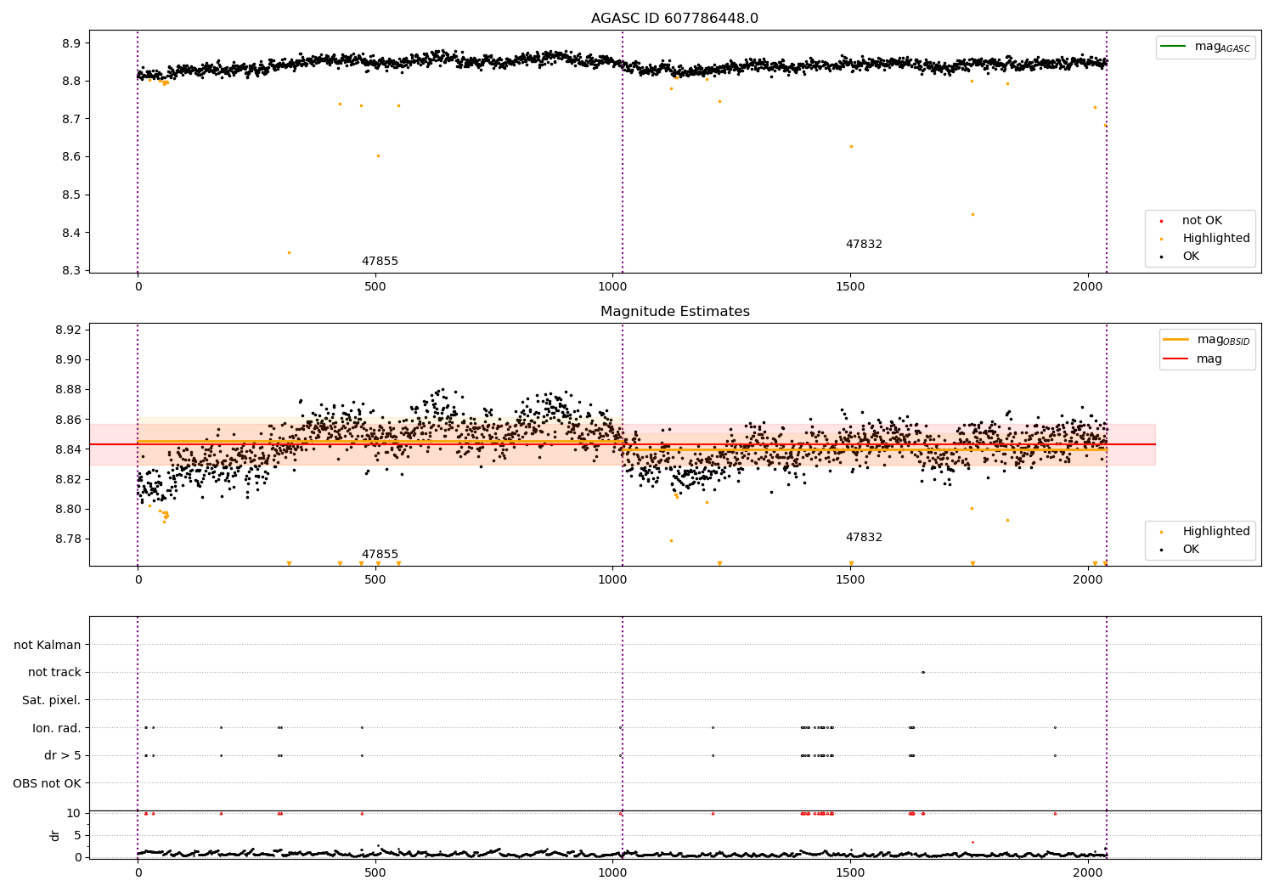1274x892 pixels.
Task: Click 'OK' entry in Magnitude Estimates legend
Action: [x=1191, y=550]
